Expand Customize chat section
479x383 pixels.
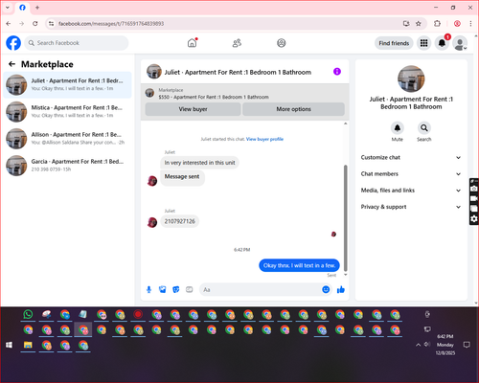coord(411,157)
